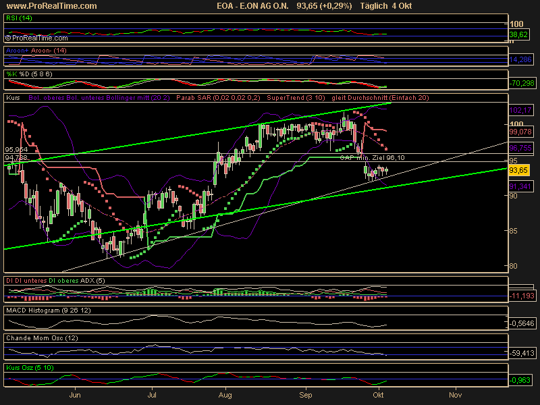The width and height of the screenshot is (540, 405).
Task: Click the current price tag 93,65
Action: [518, 170]
